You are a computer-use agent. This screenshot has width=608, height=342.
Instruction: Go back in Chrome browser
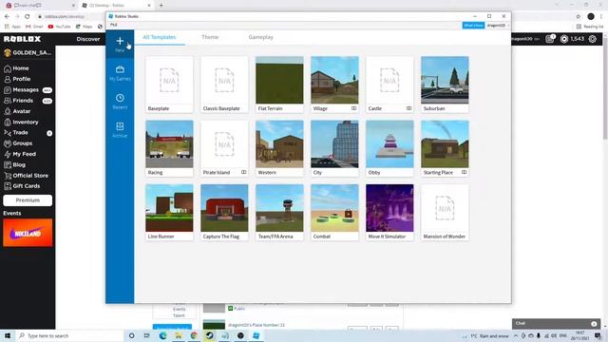pyautogui.click(x=7, y=17)
